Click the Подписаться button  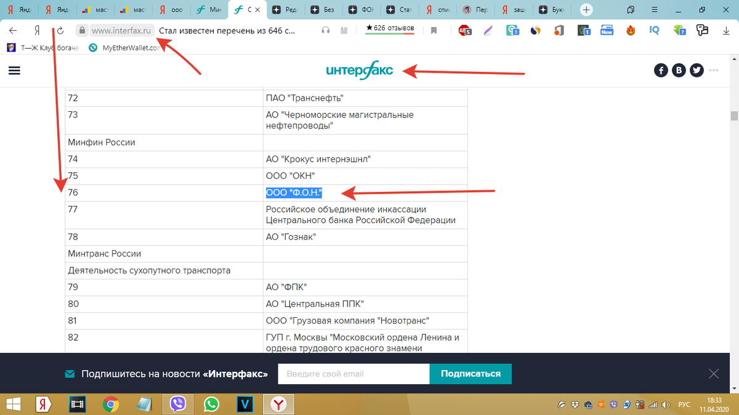[x=470, y=374]
